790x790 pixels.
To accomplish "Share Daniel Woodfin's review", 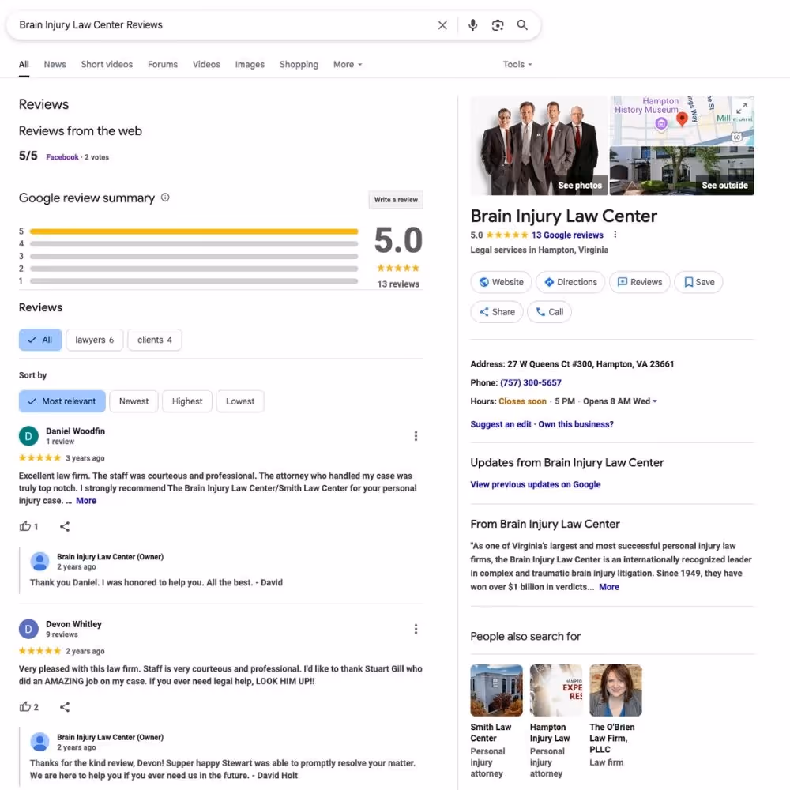I will point(65,526).
